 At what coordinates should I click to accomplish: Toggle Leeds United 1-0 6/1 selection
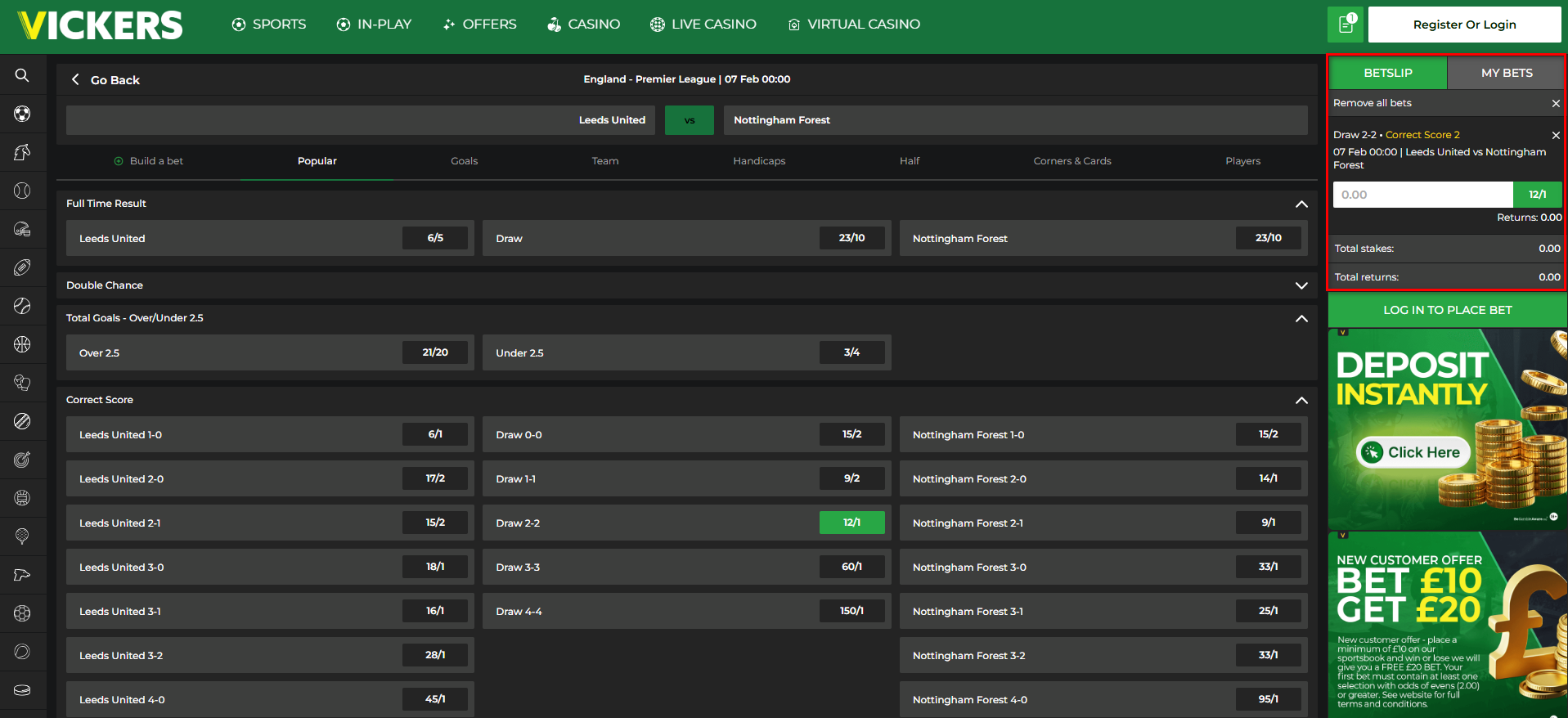pos(435,434)
